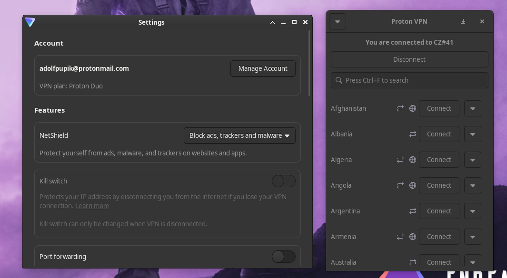Image resolution: width=507 pixels, height=278 pixels.
Task: Focus the country search field
Action: point(409,80)
